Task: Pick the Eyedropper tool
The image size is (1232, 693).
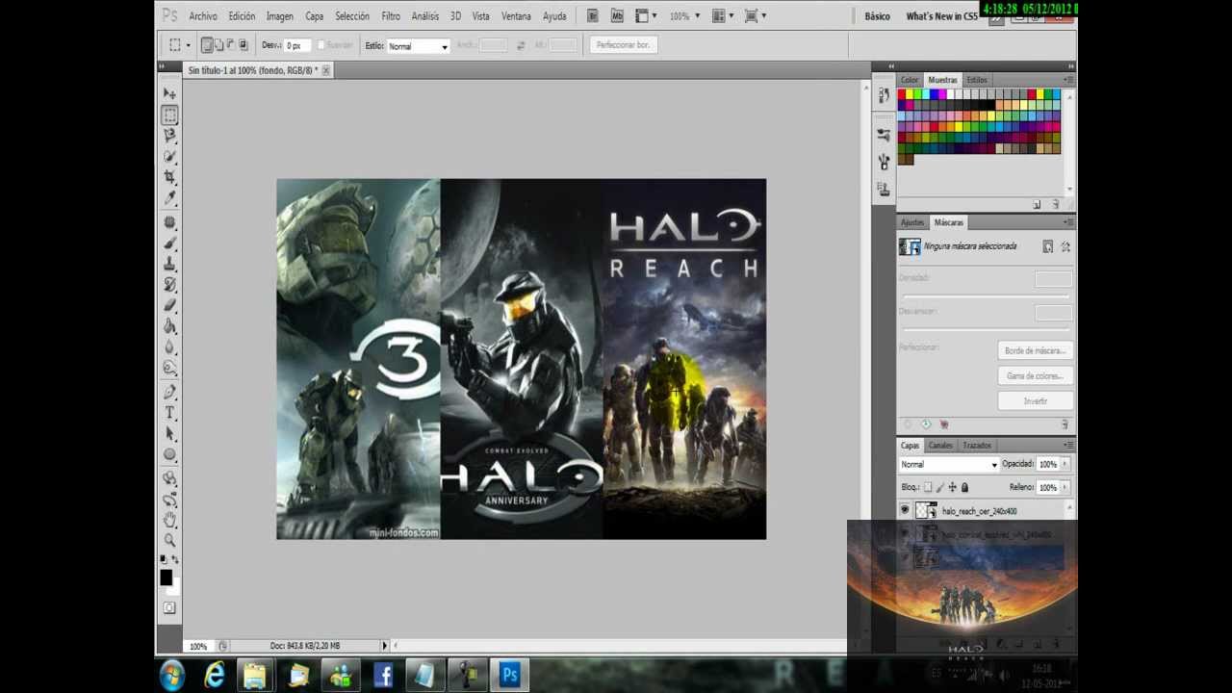Action: click(169, 198)
